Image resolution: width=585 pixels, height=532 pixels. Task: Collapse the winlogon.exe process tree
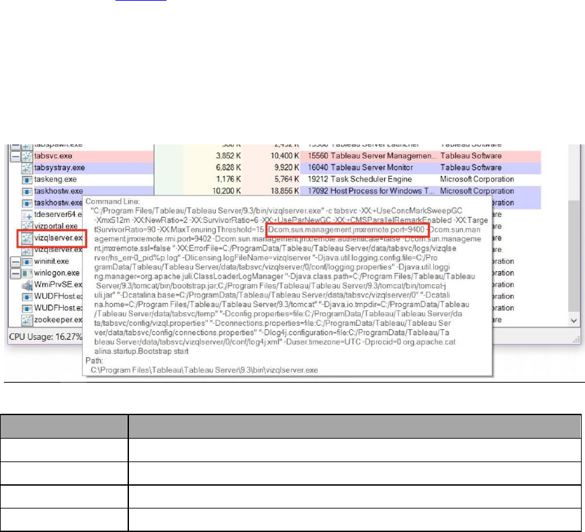coord(15,273)
